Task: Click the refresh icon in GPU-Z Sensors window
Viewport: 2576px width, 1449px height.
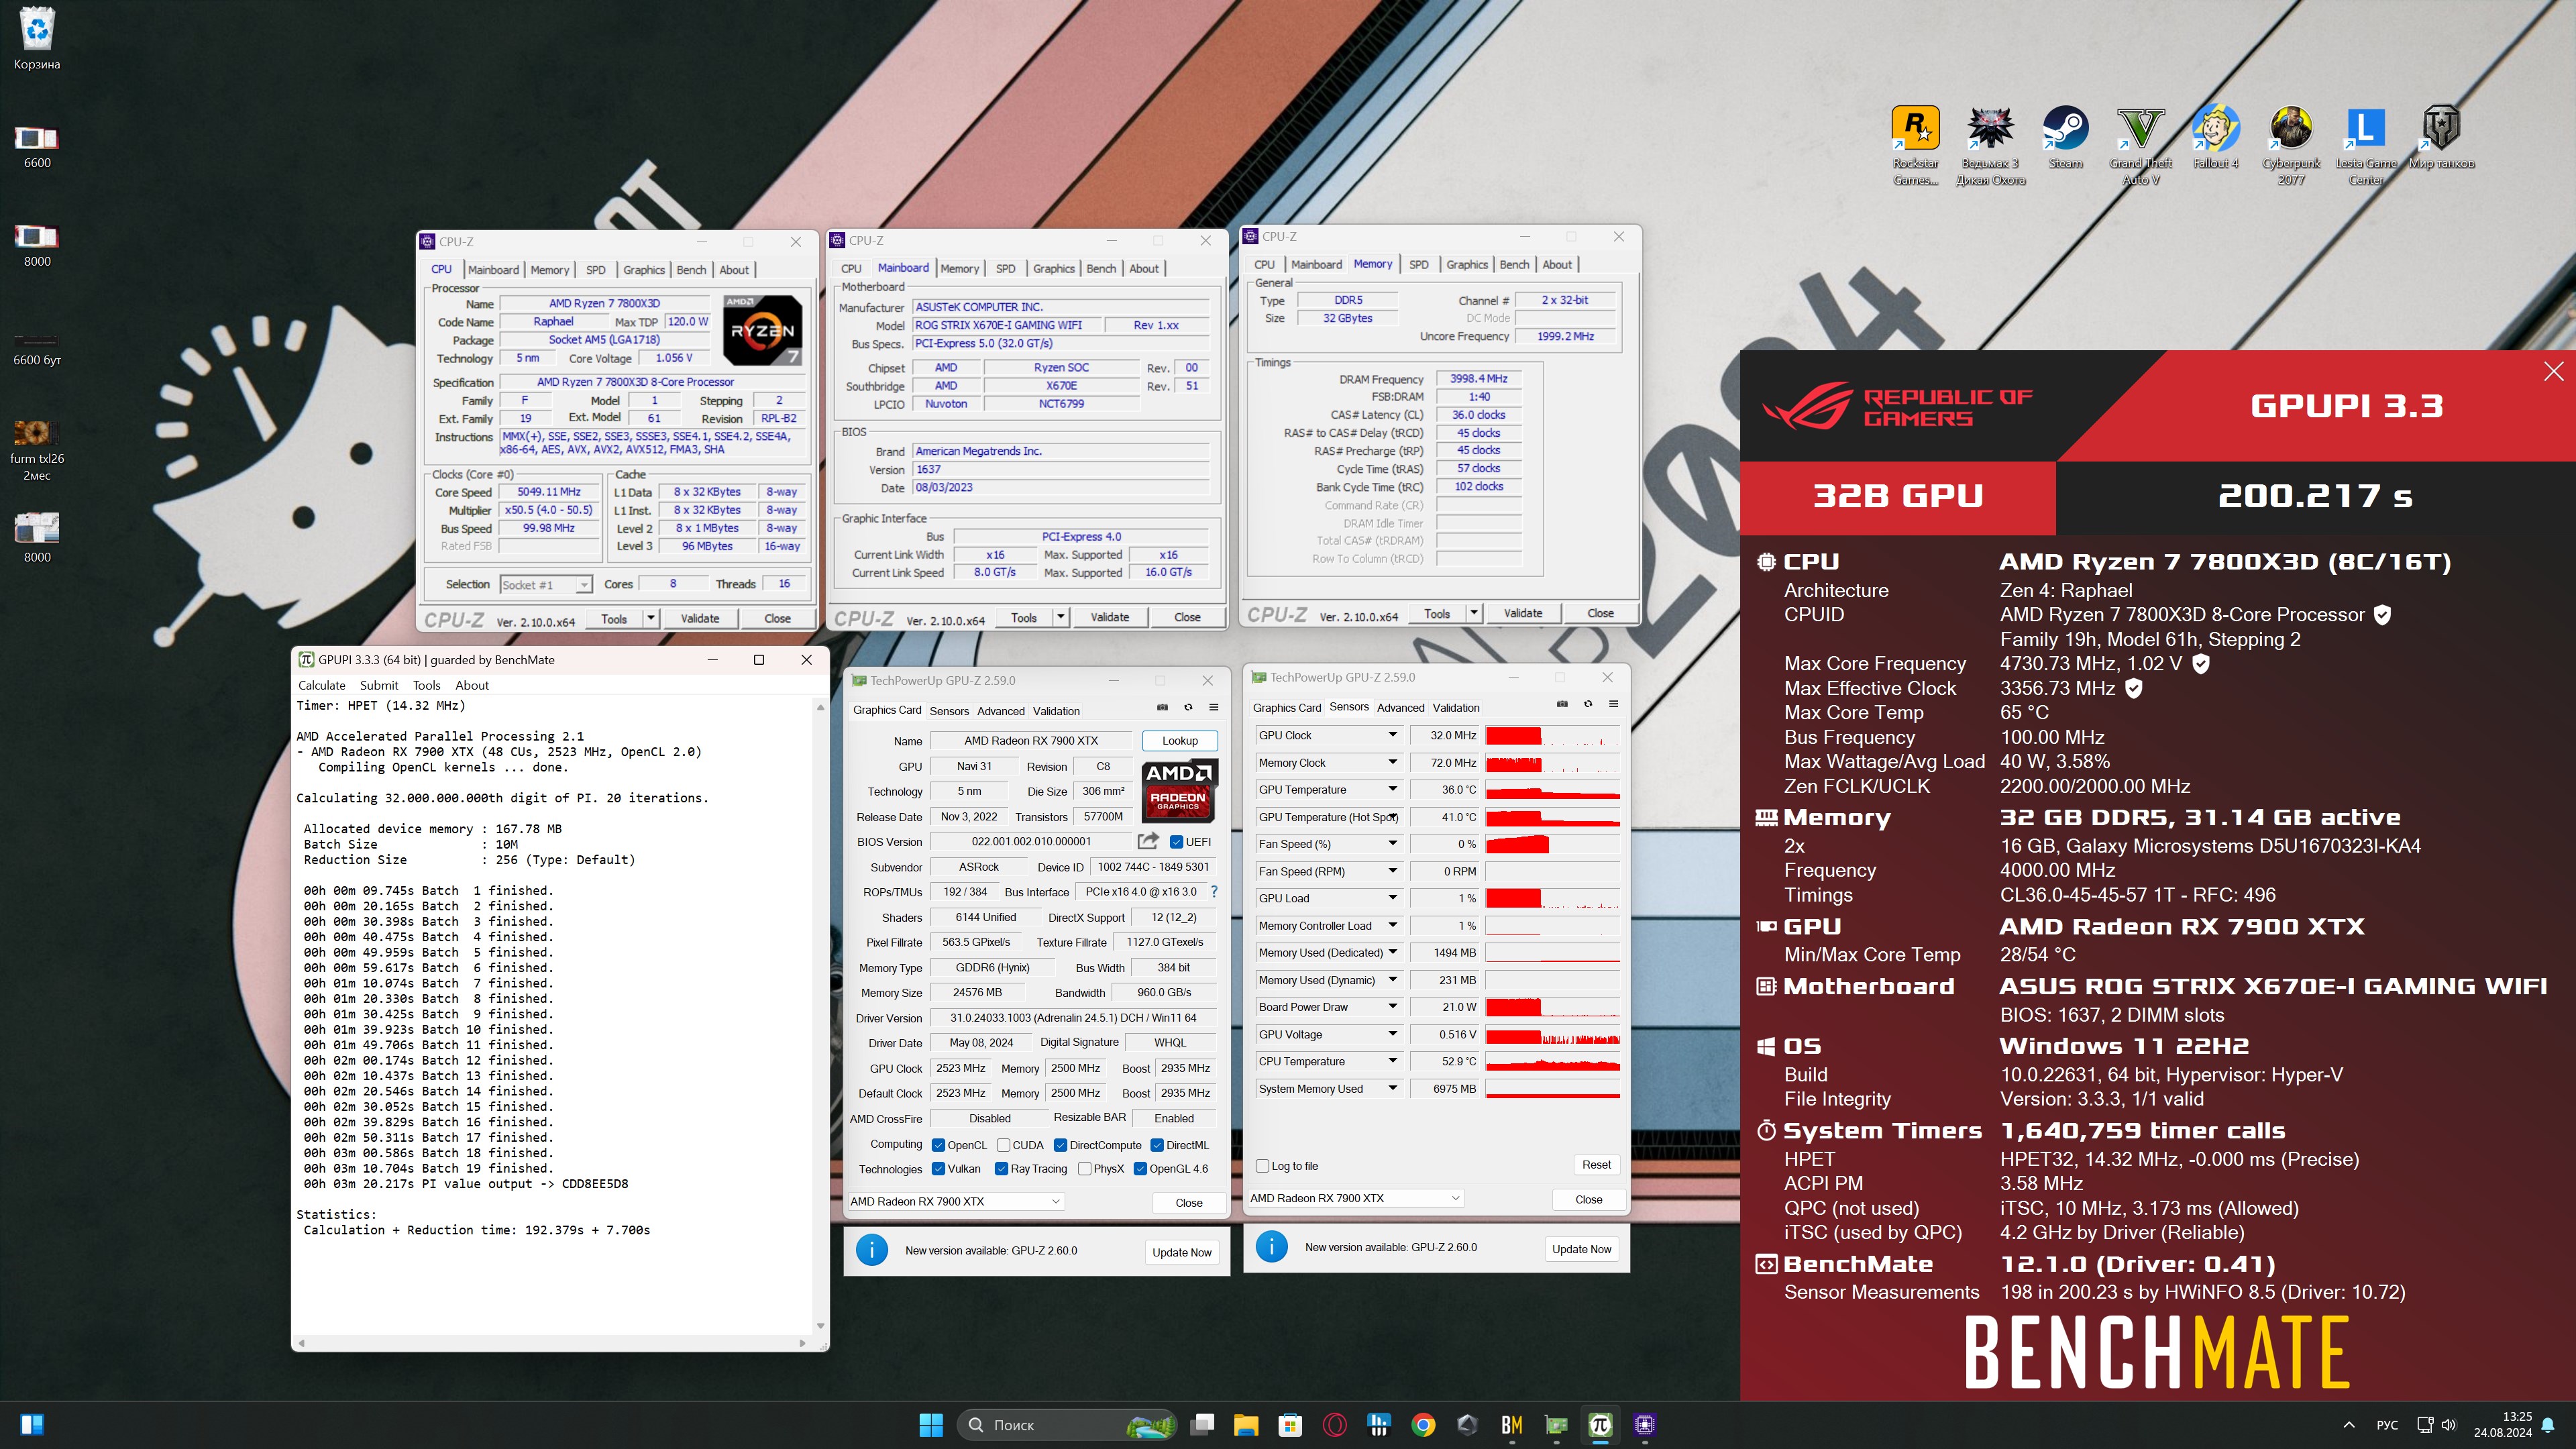Action: tap(1588, 704)
